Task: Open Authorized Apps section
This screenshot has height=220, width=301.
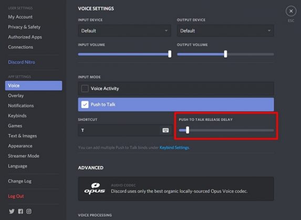Action: pyautogui.click(x=25, y=37)
